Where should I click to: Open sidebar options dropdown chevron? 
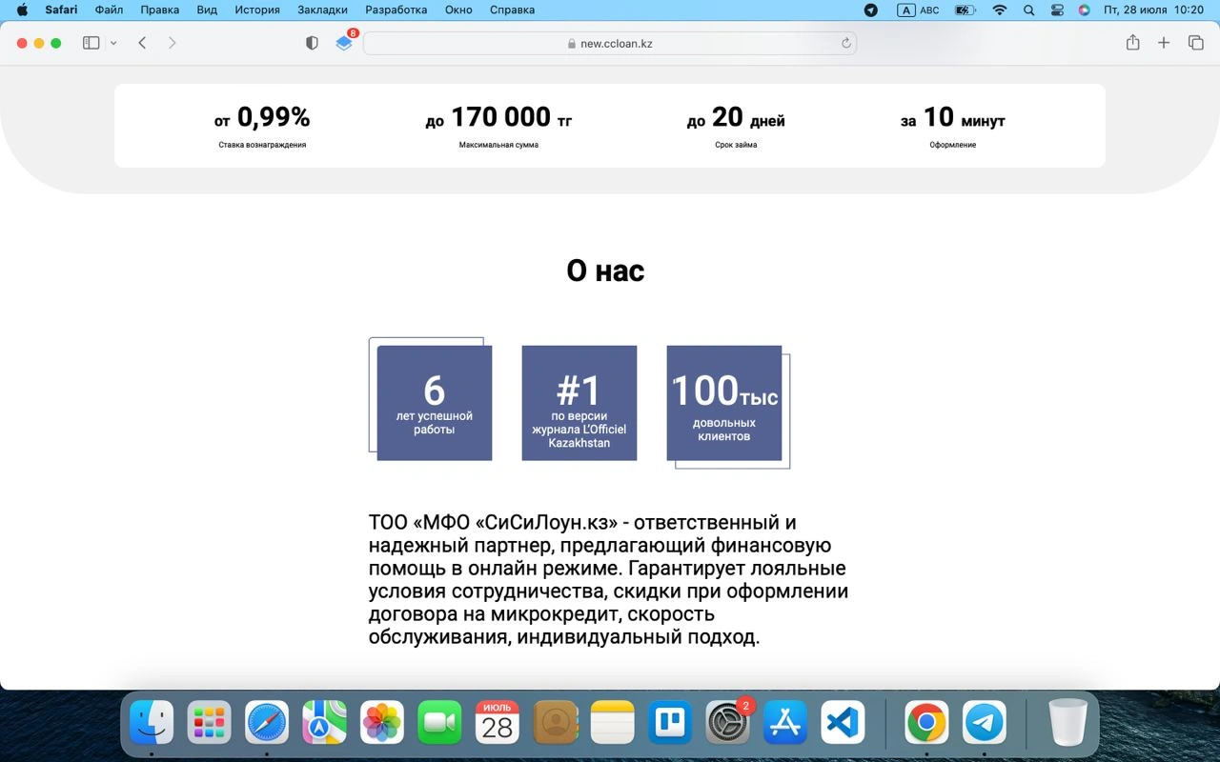coord(113,43)
